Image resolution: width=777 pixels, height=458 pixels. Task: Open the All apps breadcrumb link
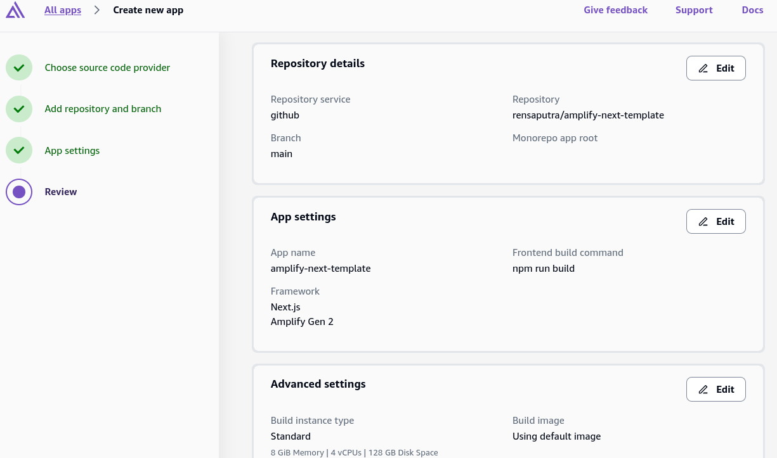(63, 10)
